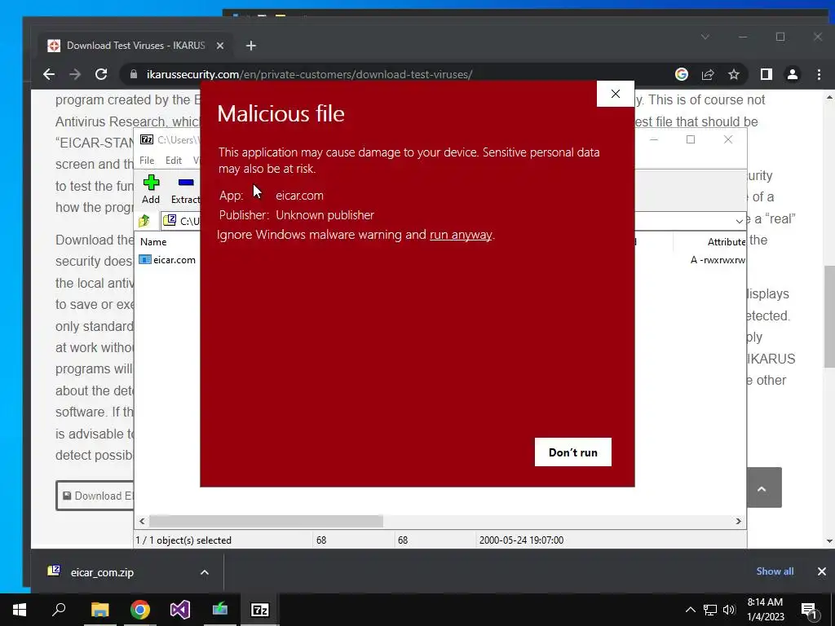
Task: Maximize the 7-Zip window
Action: click(691, 139)
